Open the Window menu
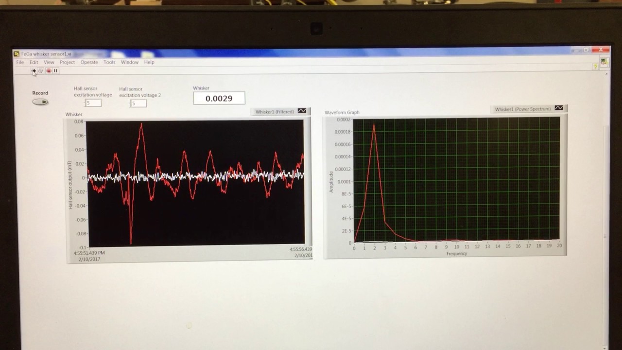 (x=130, y=62)
